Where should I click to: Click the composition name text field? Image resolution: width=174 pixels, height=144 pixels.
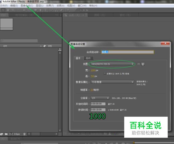pos(127,52)
